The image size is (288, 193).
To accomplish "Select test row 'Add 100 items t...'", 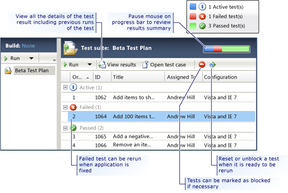I will coord(161,117).
